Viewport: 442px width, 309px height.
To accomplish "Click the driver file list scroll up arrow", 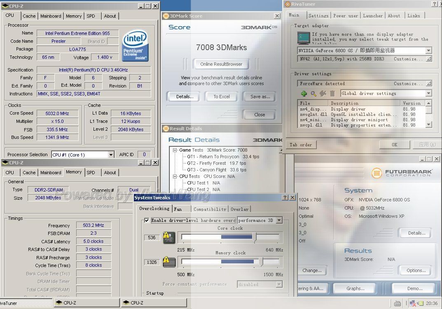I will point(429,103).
